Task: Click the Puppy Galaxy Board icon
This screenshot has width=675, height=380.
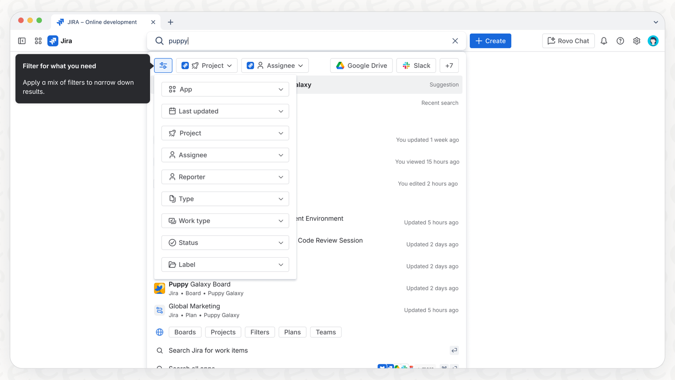Action: point(160,288)
